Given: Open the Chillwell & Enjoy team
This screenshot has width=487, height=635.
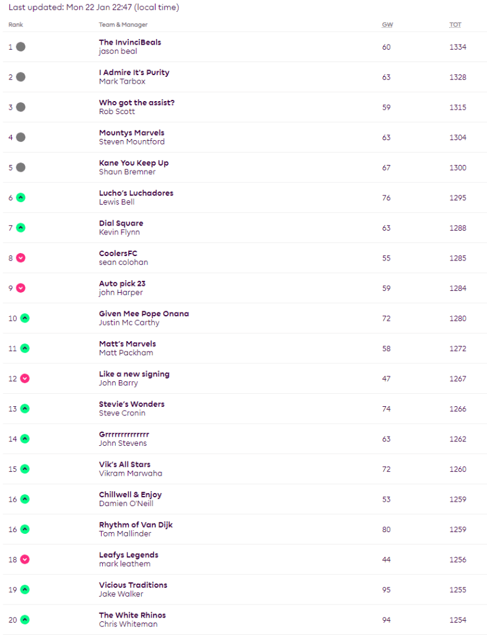Looking at the screenshot, I should click(130, 495).
